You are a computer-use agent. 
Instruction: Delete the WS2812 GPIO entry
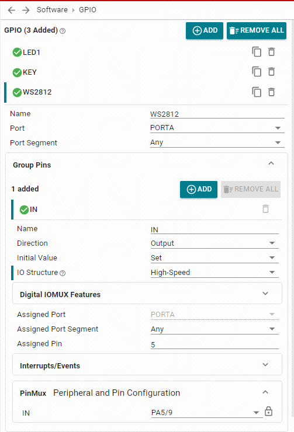pyautogui.click(x=271, y=92)
